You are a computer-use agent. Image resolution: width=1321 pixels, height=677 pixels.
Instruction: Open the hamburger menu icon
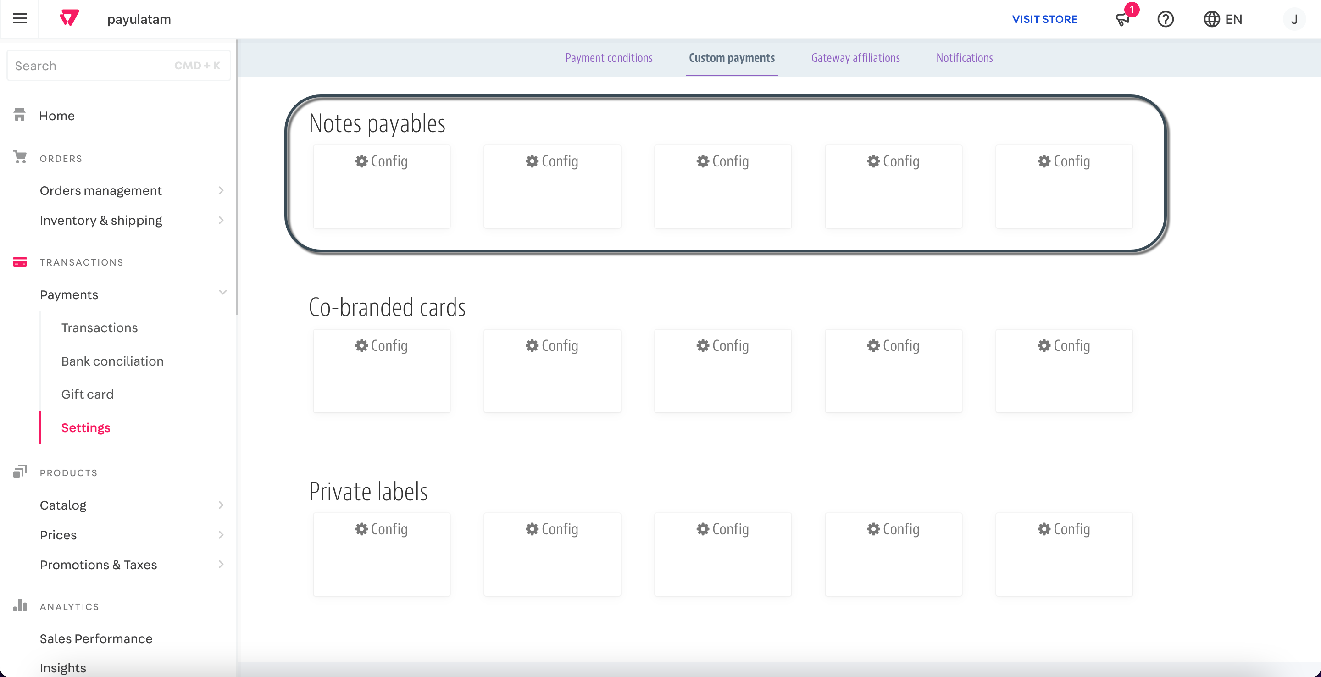[19, 19]
